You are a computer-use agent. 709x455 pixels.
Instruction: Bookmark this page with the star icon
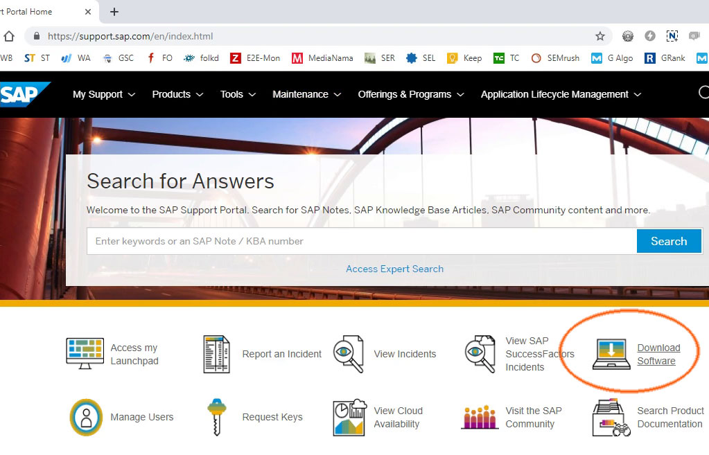600,36
